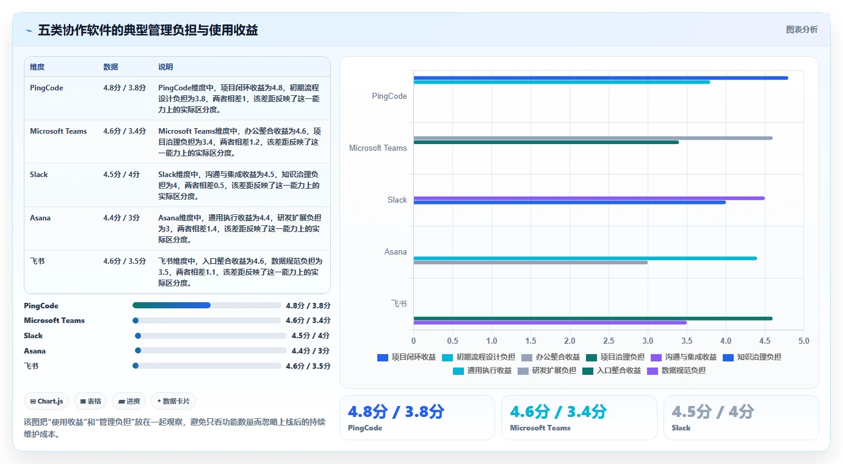Click the 5.0 x-axis tick label
The height and width of the screenshot is (464, 843).
[x=803, y=341]
